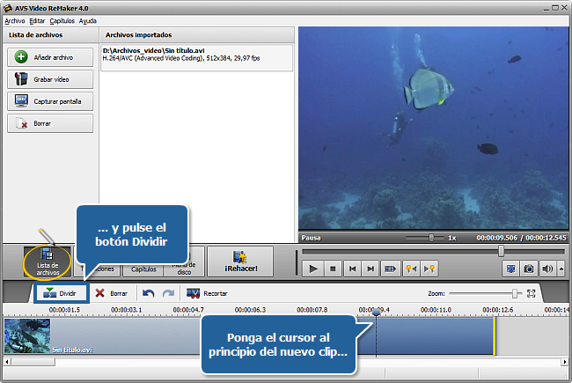Adjust the timeline Zoom slider
Image resolution: width=572 pixels, height=383 pixels.
coord(516,293)
